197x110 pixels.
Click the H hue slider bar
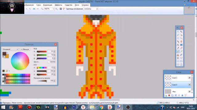pos(42,68)
